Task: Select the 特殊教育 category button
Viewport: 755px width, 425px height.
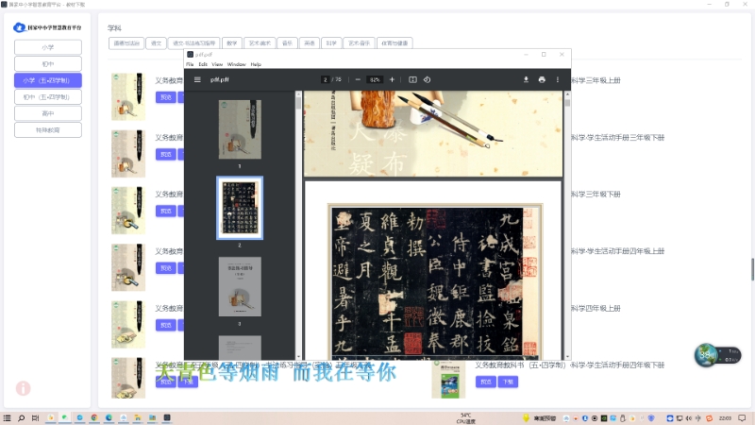Action: [x=48, y=130]
